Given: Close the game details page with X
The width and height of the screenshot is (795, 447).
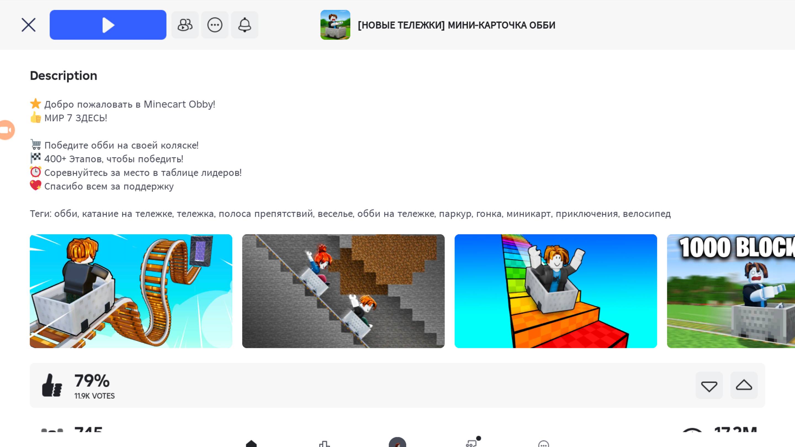Looking at the screenshot, I should (x=28, y=25).
